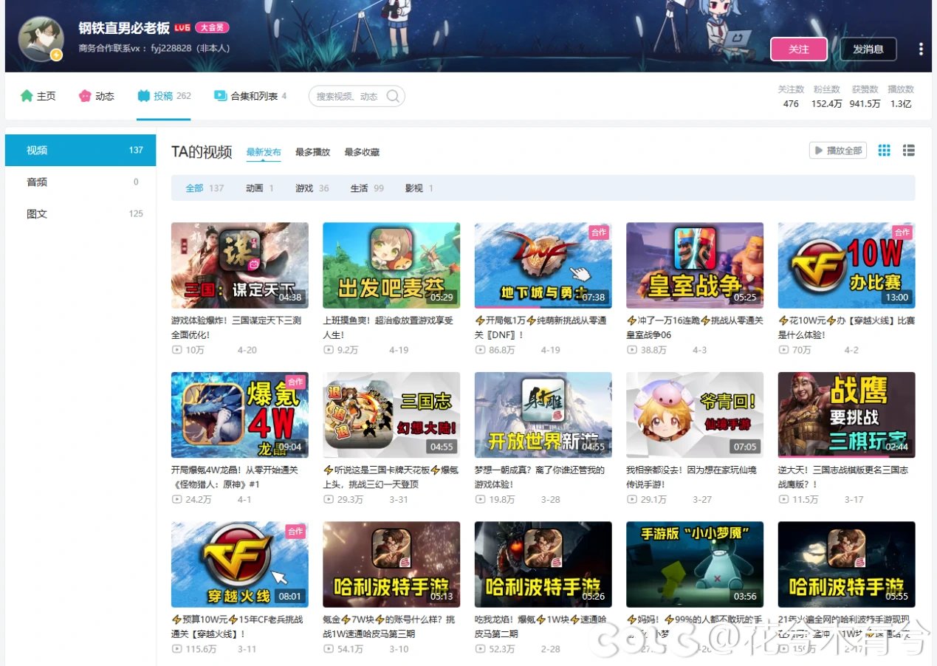Open the 动态 tab
The width and height of the screenshot is (937, 666).
97,96
